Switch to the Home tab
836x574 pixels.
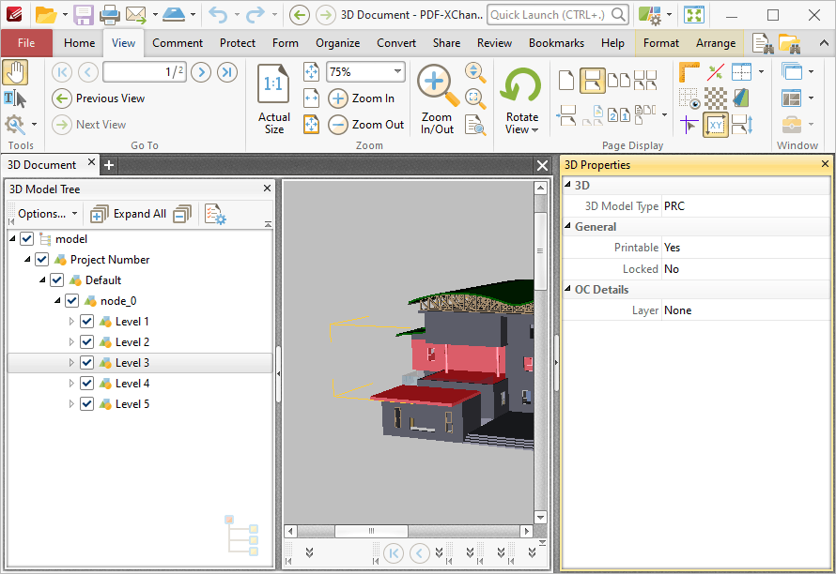pyautogui.click(x=80, y=43)
